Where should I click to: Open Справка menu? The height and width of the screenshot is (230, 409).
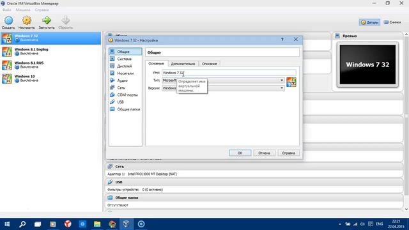(x=42, y=10)
